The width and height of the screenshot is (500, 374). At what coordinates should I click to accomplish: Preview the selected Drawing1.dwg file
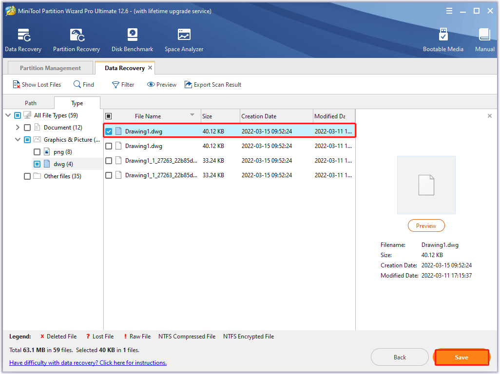426,225
